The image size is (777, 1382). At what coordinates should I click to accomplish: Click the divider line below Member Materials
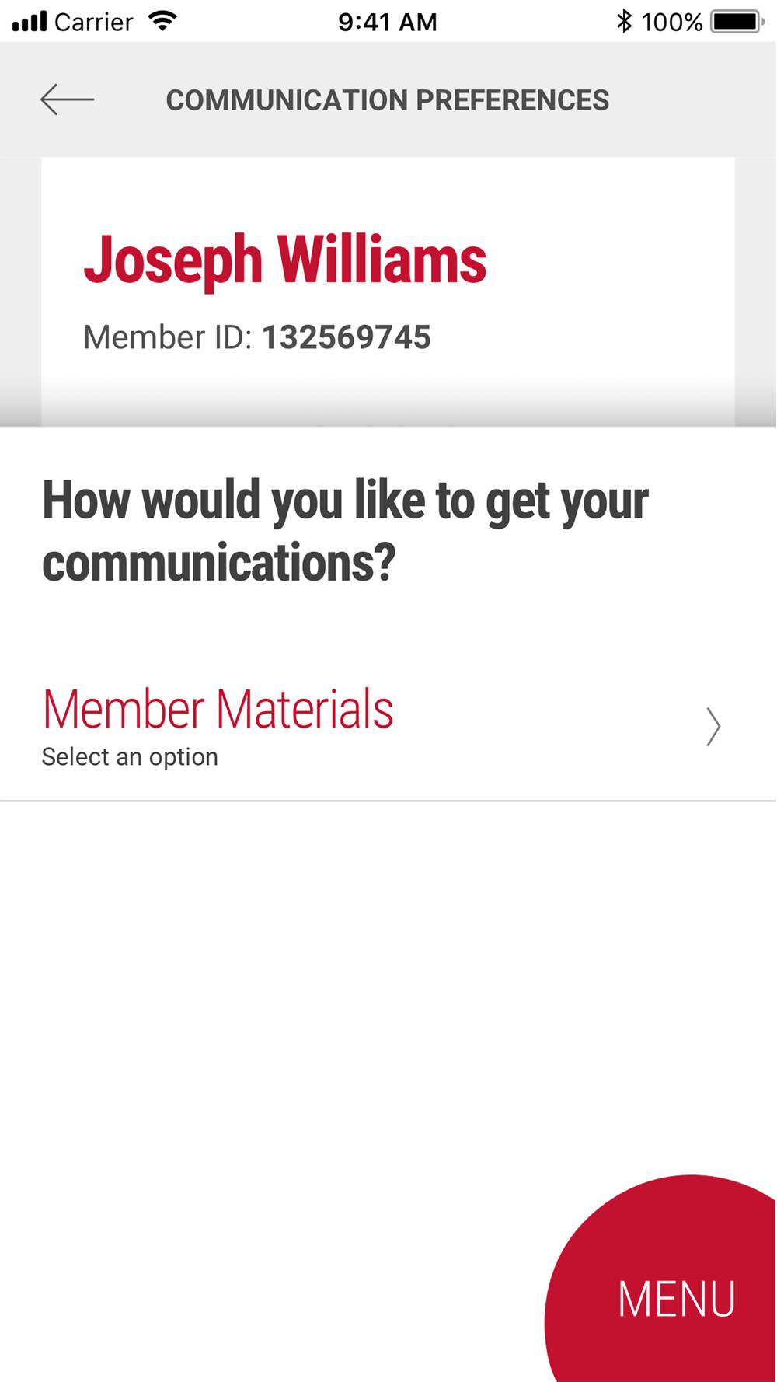pos(388,801)
